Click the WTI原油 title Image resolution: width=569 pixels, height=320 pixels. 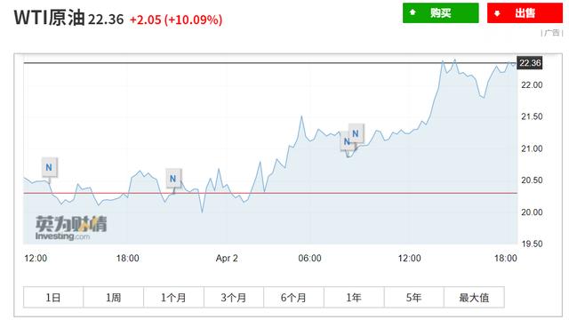click(50, 18)
